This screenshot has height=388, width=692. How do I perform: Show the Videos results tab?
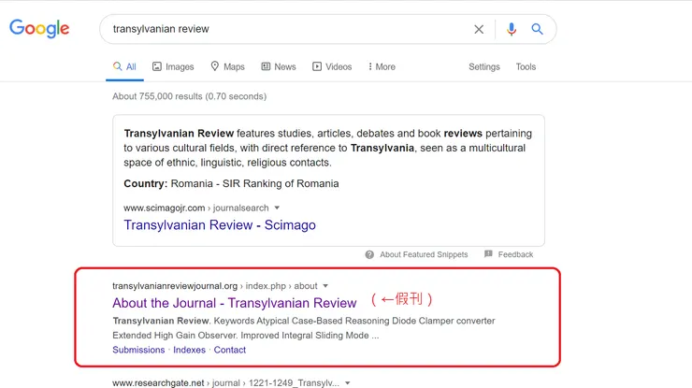pyautogui.click(x=332, y=67)
